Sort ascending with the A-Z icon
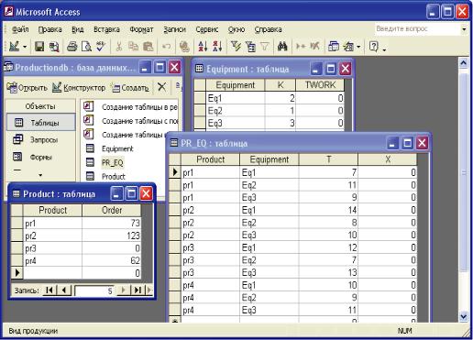The height and width of the screenshot is (340, 473). [203, 47]
